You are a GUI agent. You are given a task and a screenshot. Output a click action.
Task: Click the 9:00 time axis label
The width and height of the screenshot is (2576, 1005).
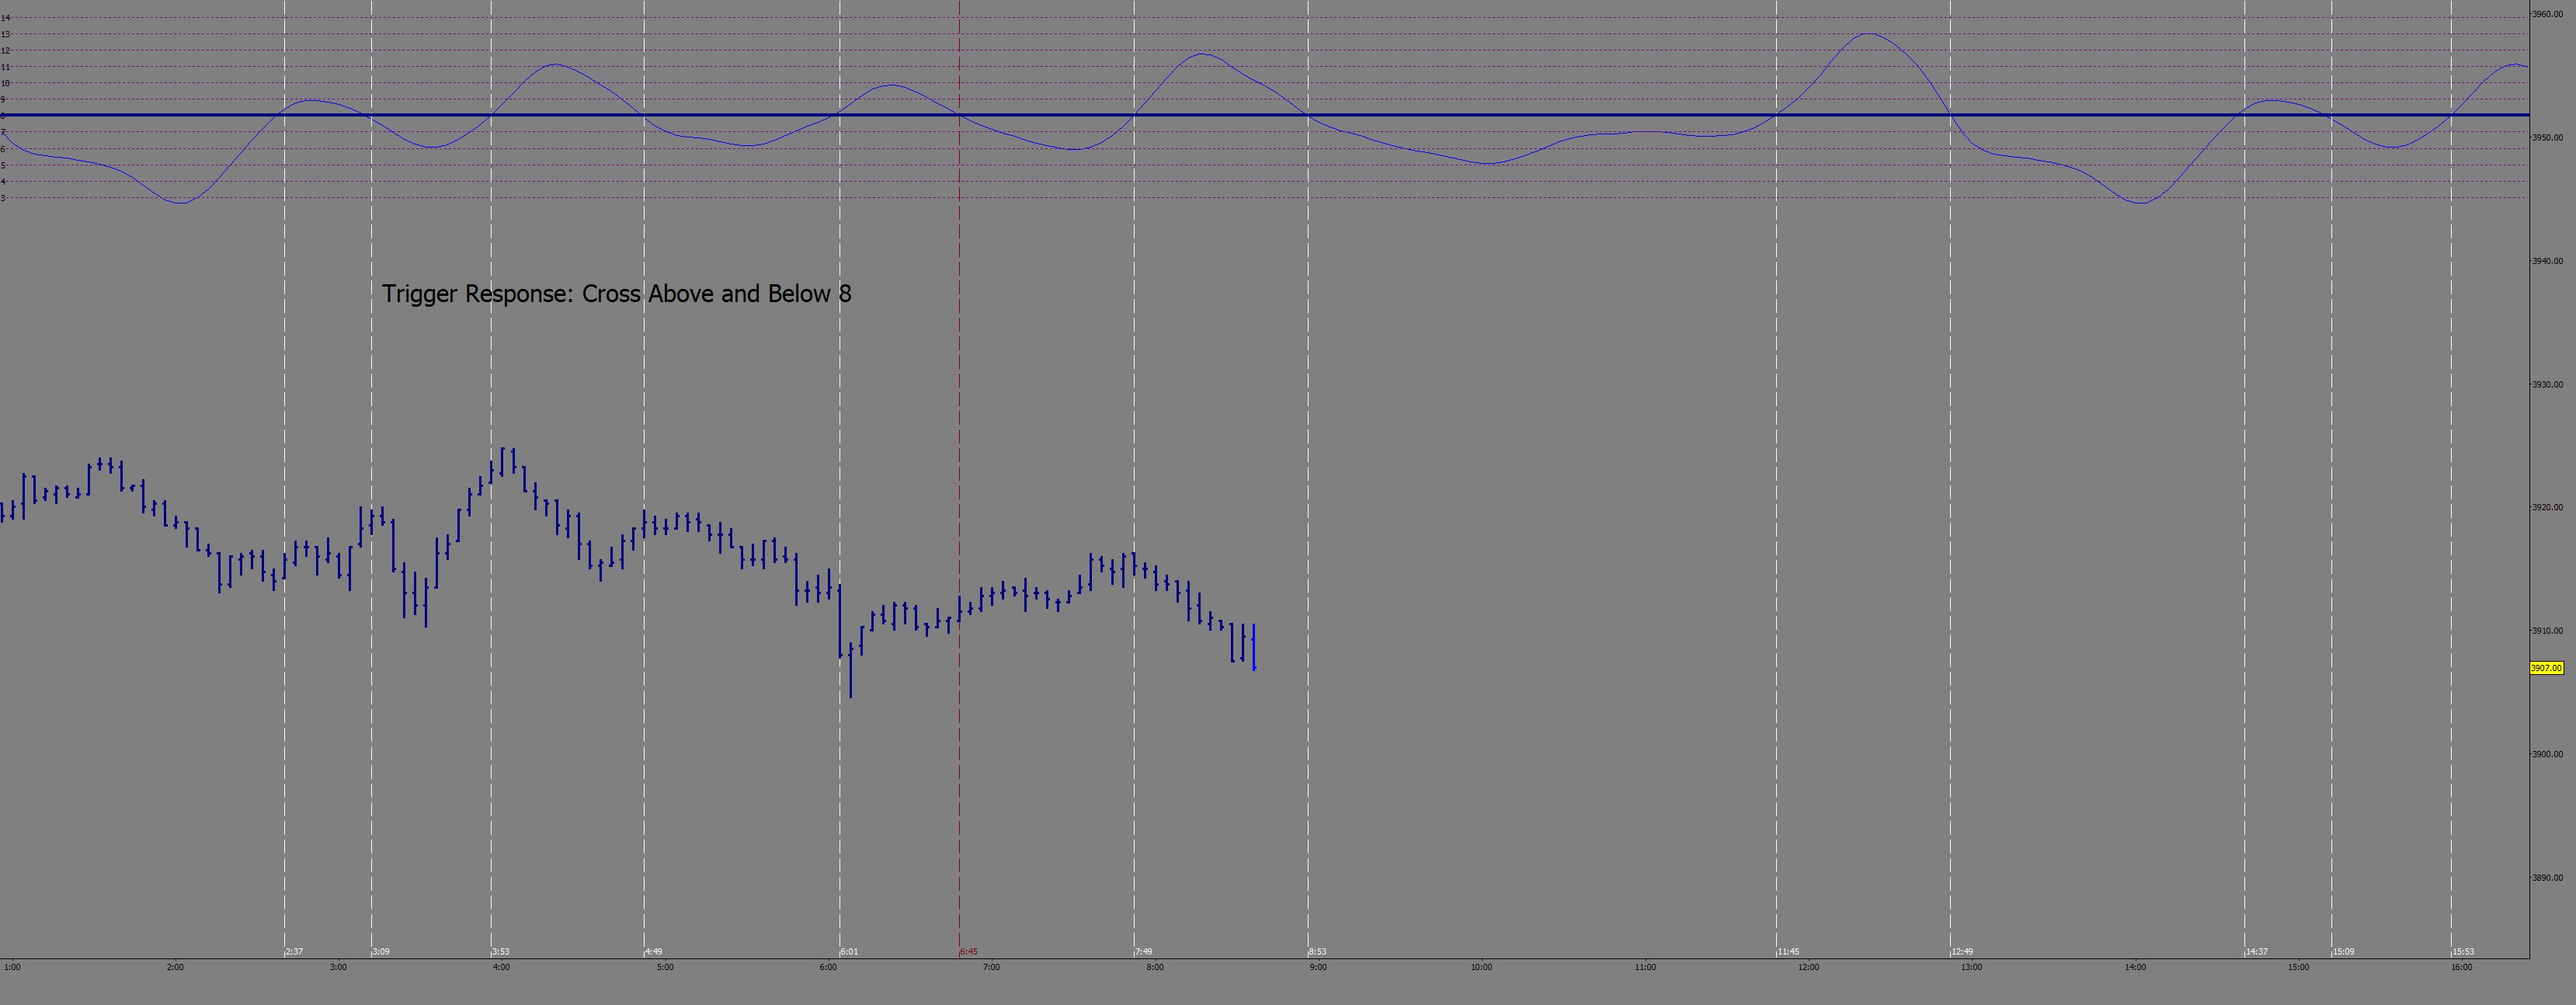pyautogui.click(x=1318, y=967)
